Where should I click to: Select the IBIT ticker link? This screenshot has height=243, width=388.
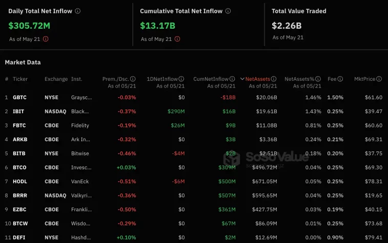pyautogui.click(x=18, y=112)
